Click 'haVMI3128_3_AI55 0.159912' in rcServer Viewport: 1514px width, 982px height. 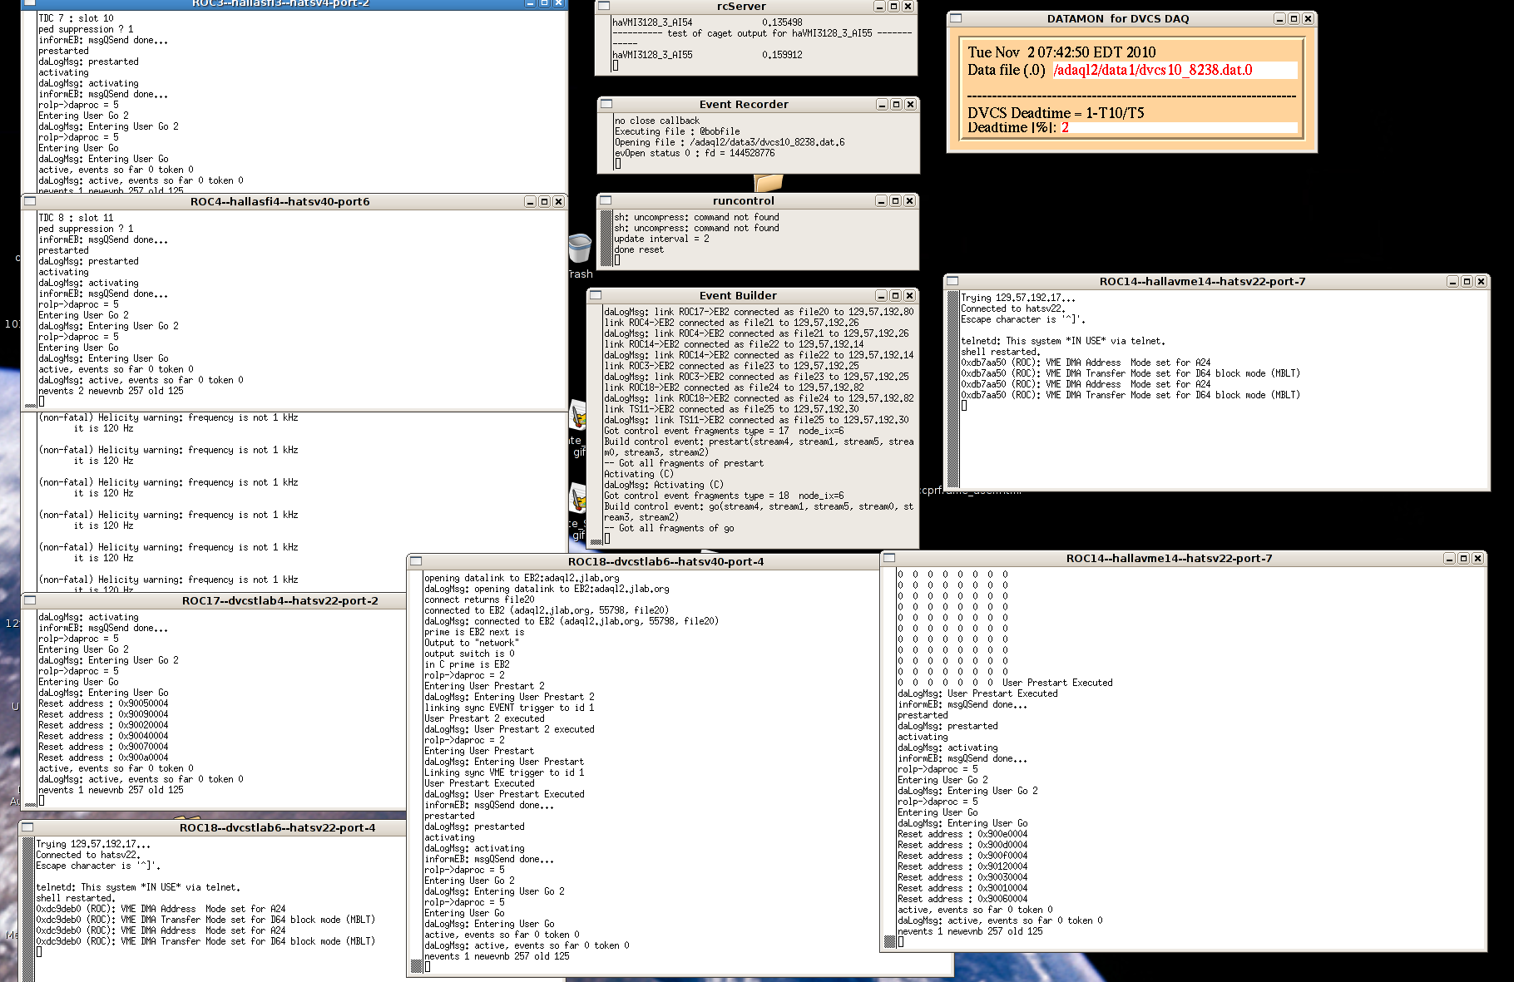click(707, 55)
